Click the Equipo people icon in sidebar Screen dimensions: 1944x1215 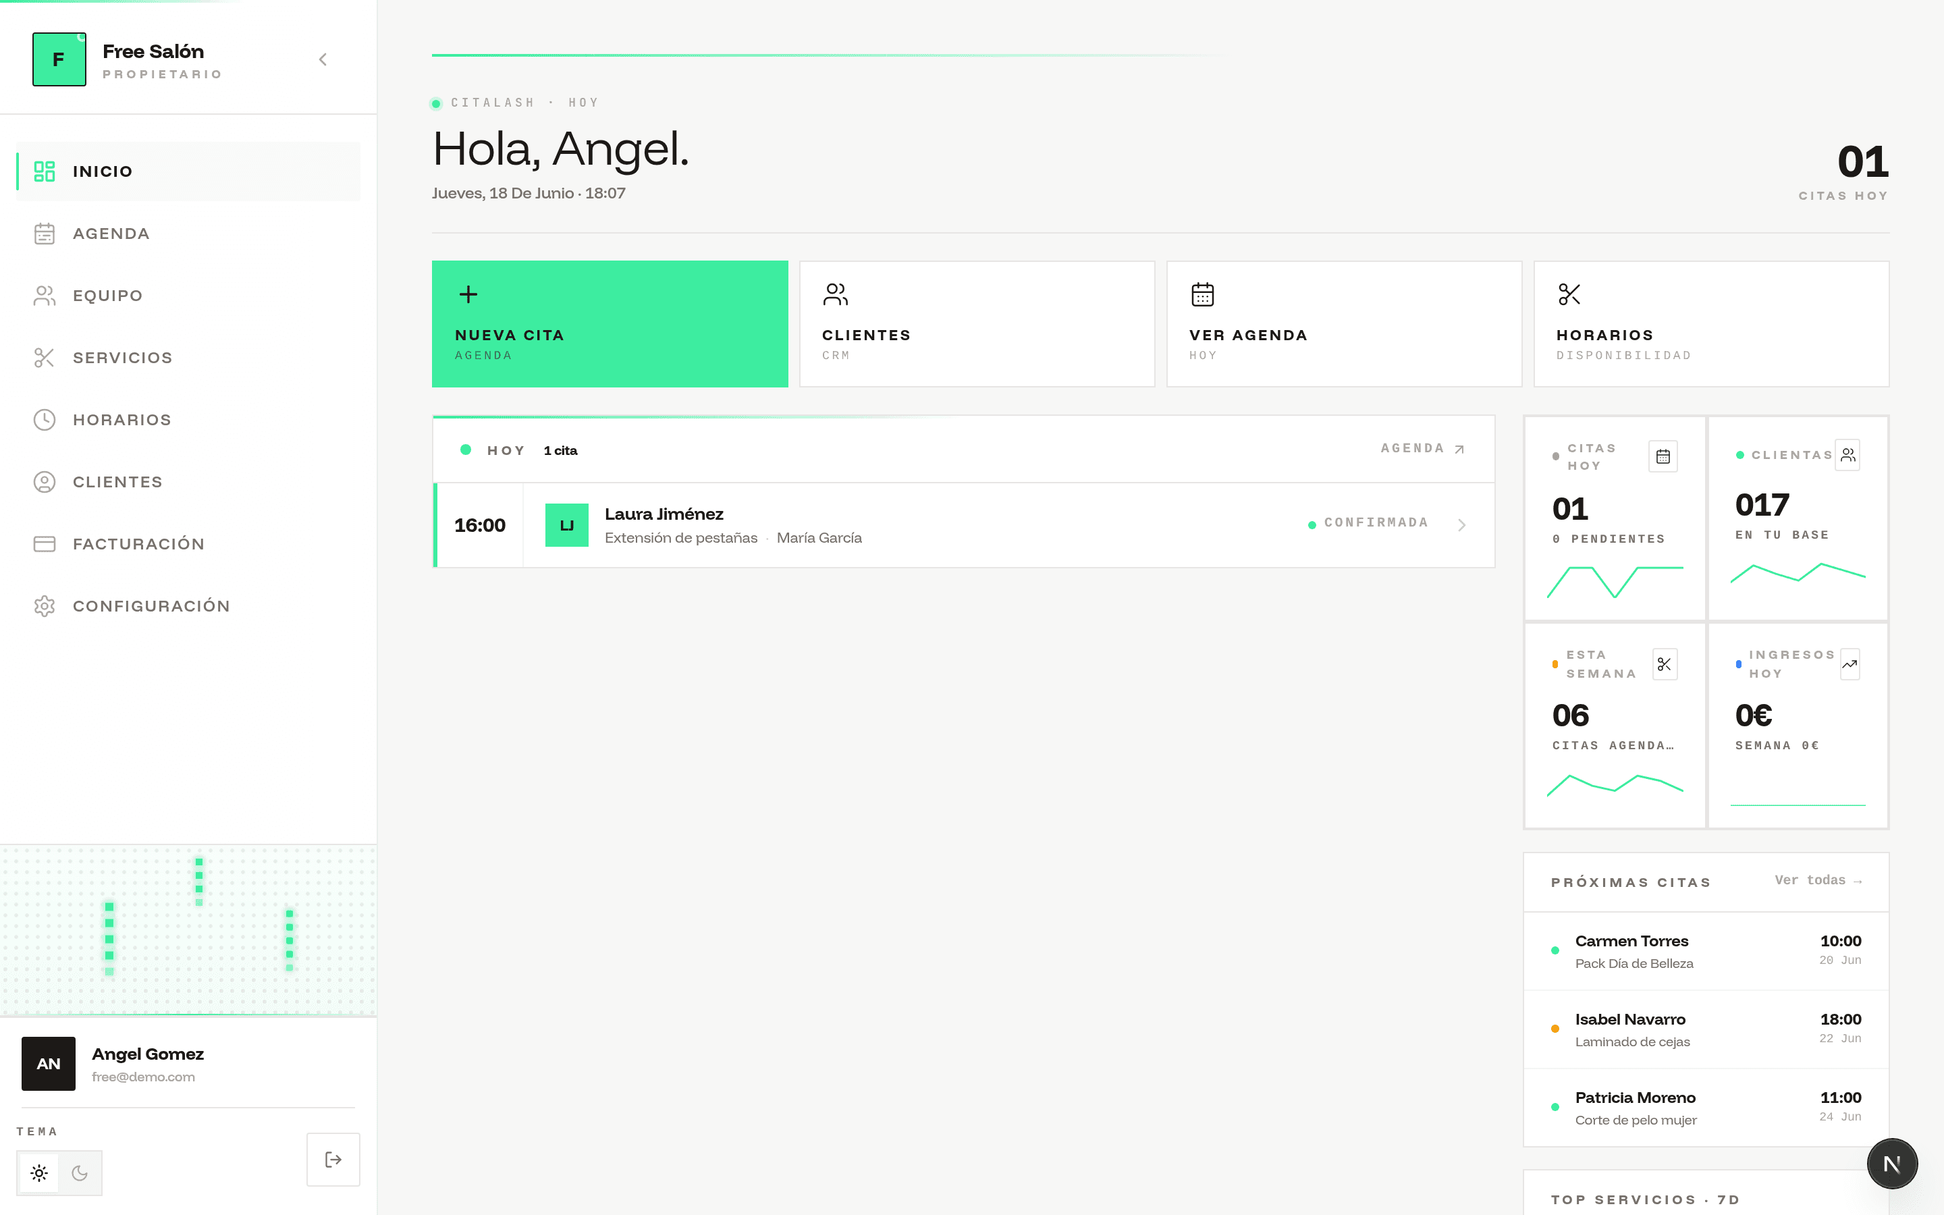[x=44, y=296]
